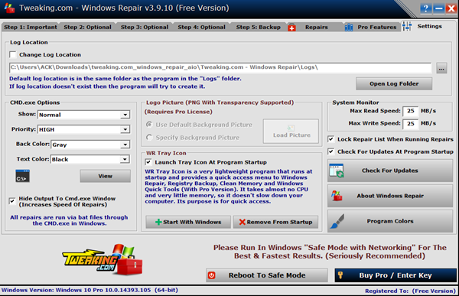
Task: Toggle Hide Output To Cmd.exe Window checkbox
Action: coord(12,201)
